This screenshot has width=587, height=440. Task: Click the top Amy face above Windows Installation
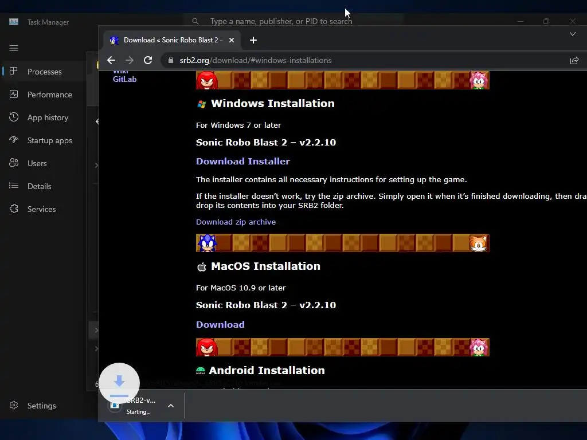(479, 80)
